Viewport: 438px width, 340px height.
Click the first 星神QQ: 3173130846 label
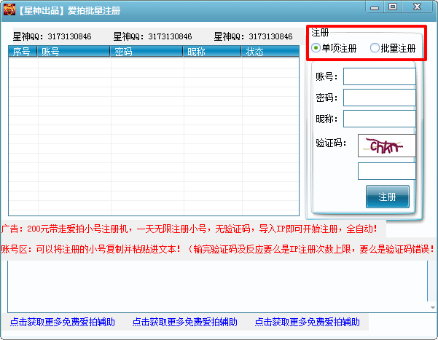coord(52,36)
